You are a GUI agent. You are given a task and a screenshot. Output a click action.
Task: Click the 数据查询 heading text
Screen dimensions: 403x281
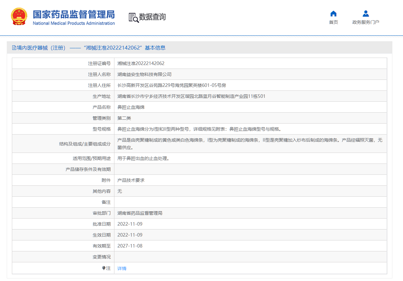coord(152,17)
